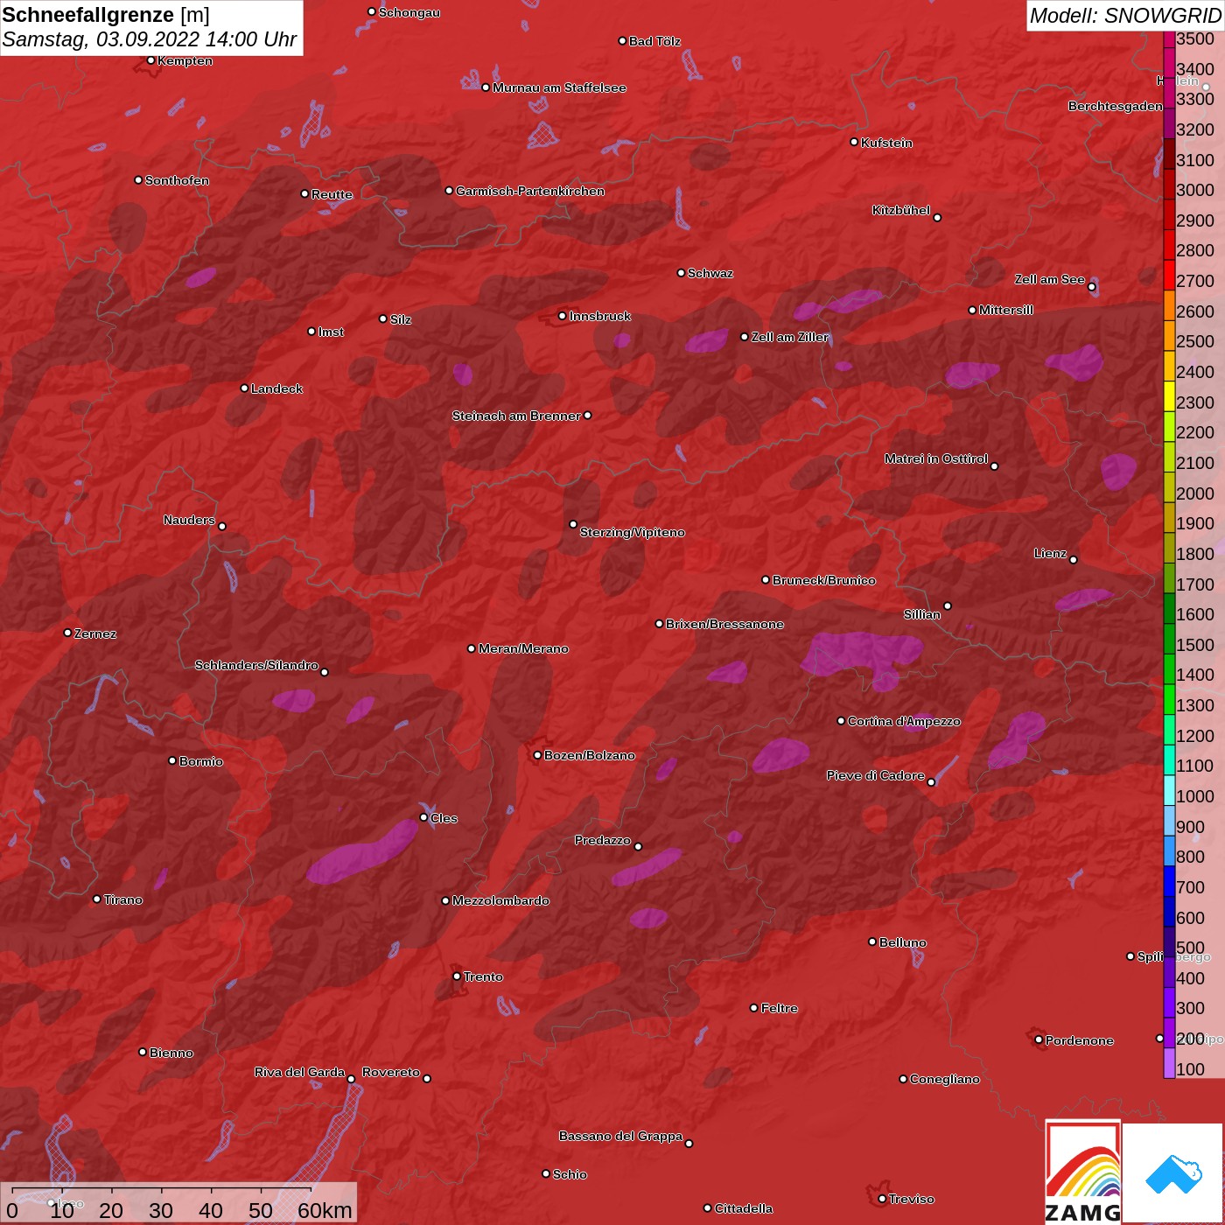Click the 'Garmisch-Partenkirchen' label

[530, 191]
